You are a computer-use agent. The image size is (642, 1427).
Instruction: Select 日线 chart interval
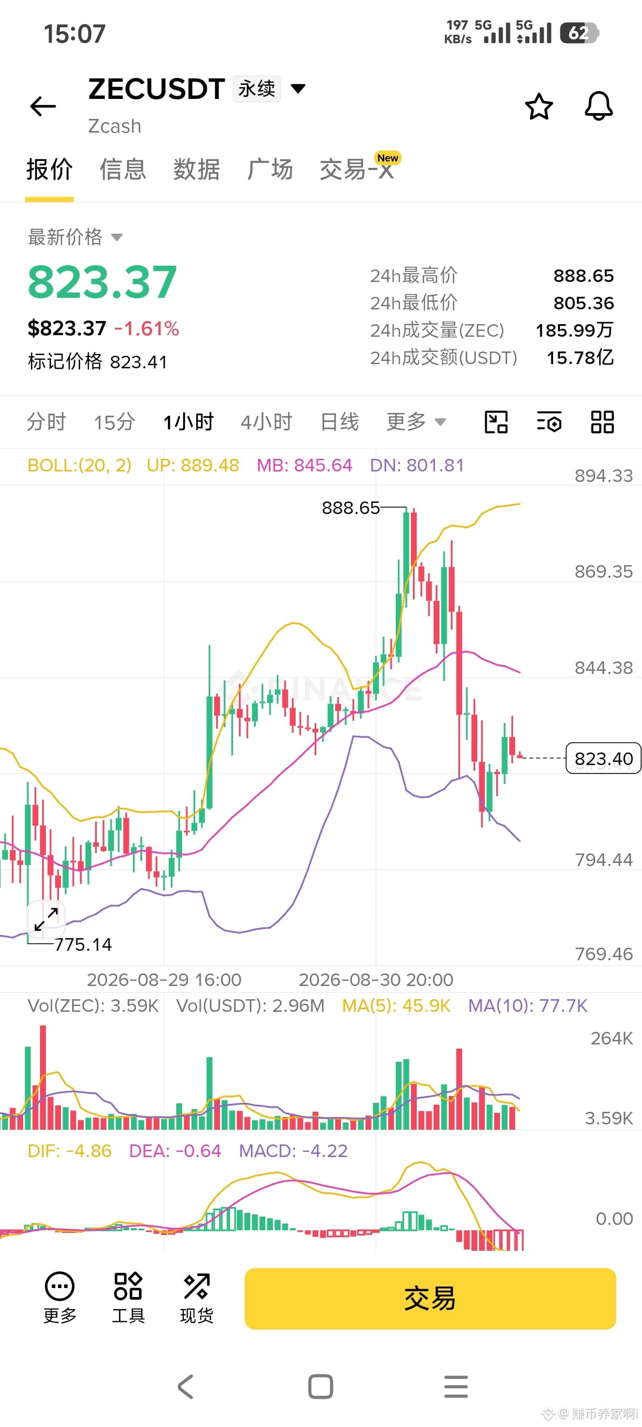click(339, 422)
